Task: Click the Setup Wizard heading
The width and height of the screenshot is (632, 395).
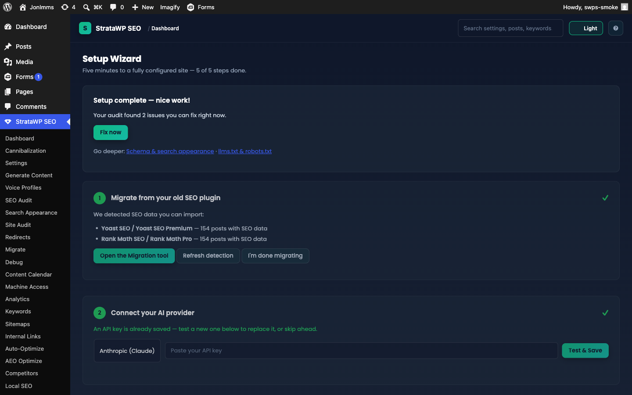Action: (112, 59)
